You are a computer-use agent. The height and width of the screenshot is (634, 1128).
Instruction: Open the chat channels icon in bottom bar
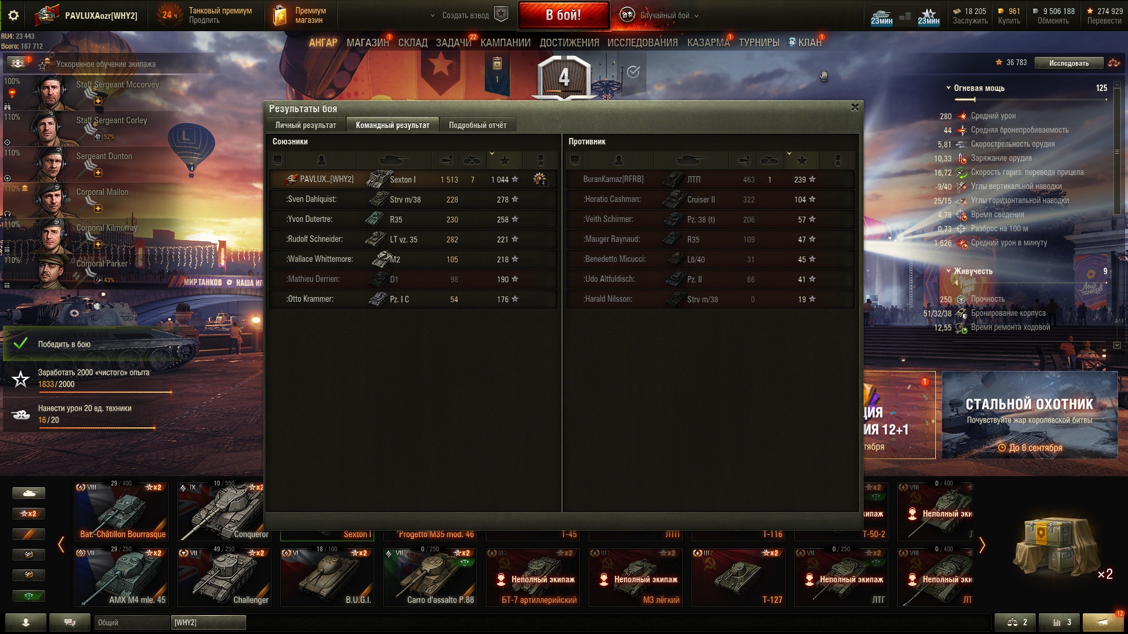tap(70, 622)
